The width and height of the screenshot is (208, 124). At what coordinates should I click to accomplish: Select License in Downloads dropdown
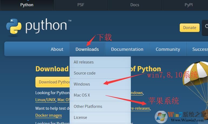pos(100,118)
